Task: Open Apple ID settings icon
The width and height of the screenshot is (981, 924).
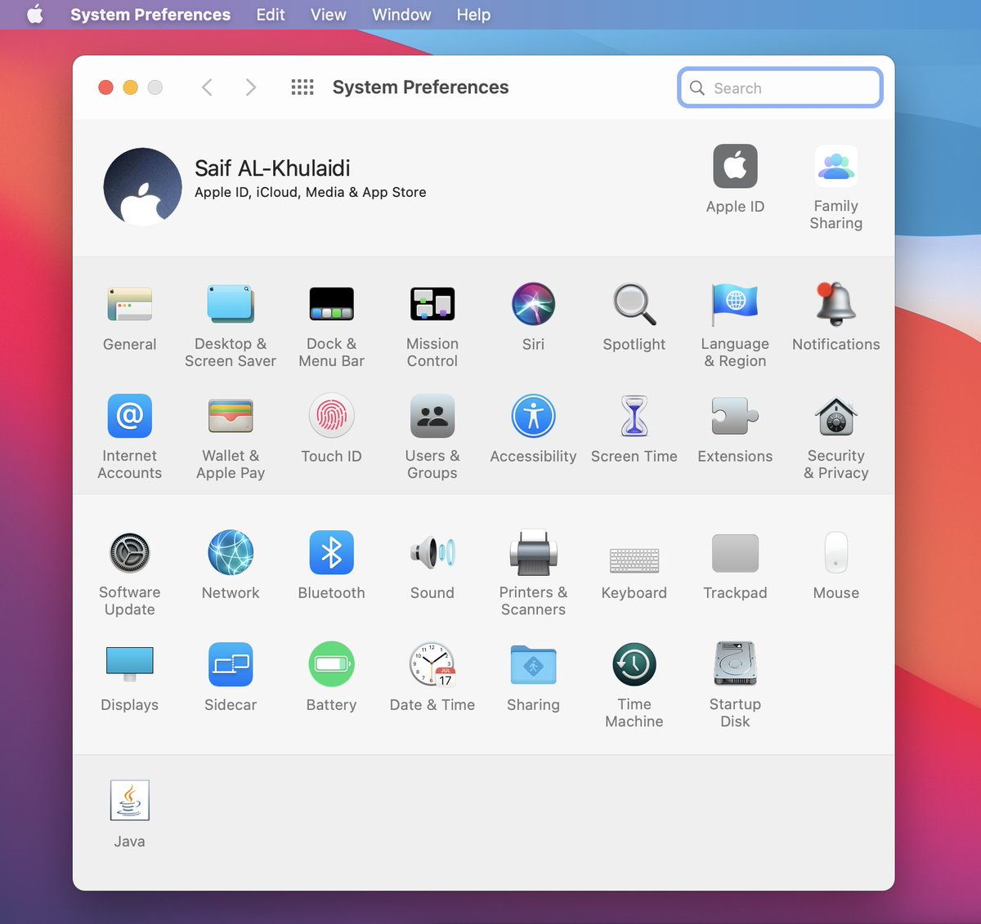Action: coord(735,166)
